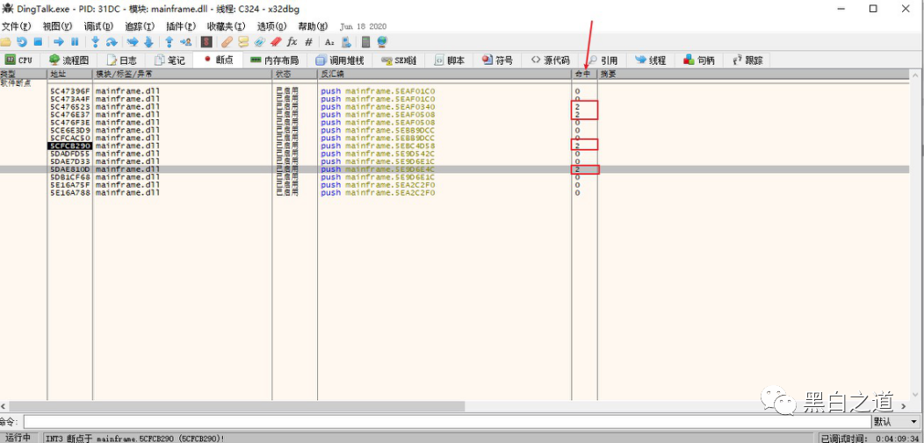924x443 pixels.
Task: Open Variables hash icon
Action: [x=308, y=42]
